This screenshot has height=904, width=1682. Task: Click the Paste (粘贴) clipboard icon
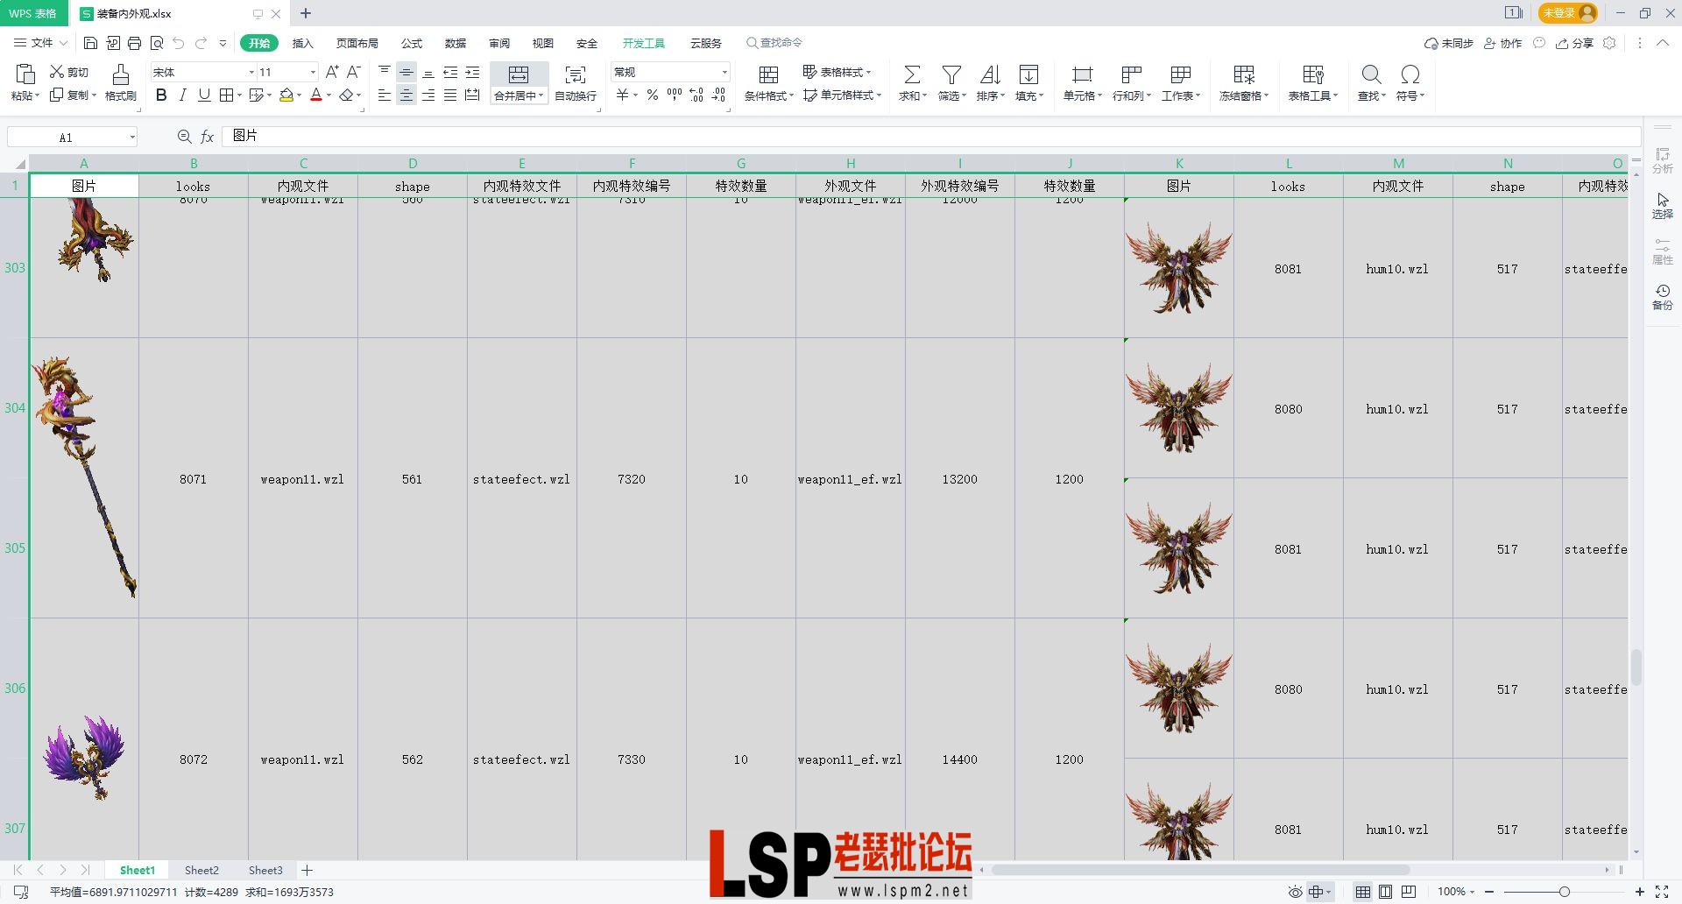(x=25, y=74)
